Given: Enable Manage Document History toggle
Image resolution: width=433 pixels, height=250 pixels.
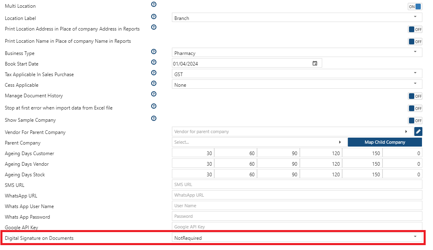Looking at the screenshot, I should [x=415, y=96].
